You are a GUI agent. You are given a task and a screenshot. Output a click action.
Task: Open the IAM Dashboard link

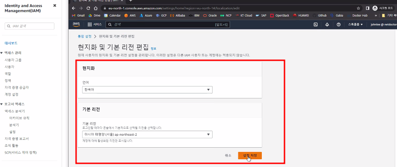[11, 43]
